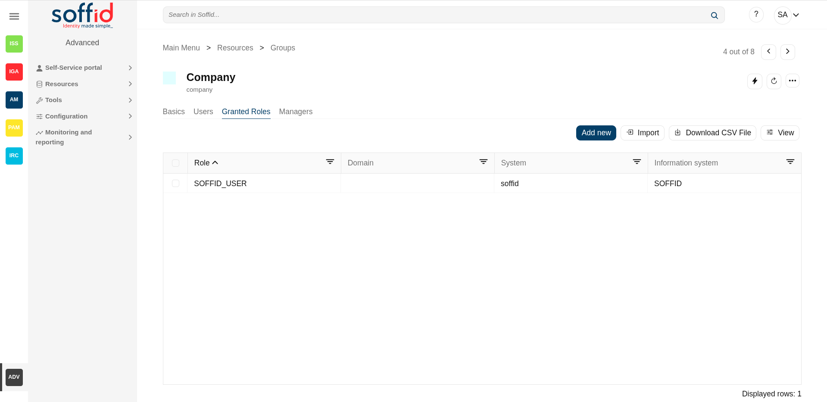
Task: Open Domain column filter icon
Action: (x=484, y=162)
